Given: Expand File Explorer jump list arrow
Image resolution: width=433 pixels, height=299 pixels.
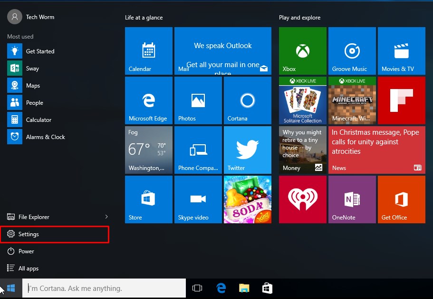Looking at the screenshot, I should point(106,217).
